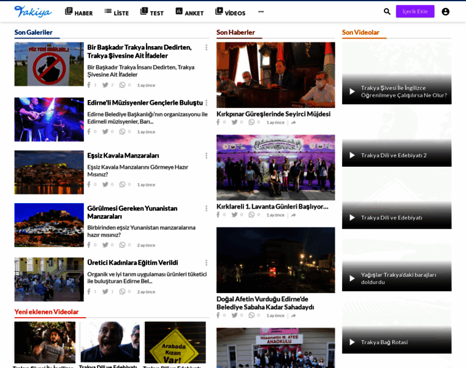Expand the more navigation items ellipsis

(261, 12)
